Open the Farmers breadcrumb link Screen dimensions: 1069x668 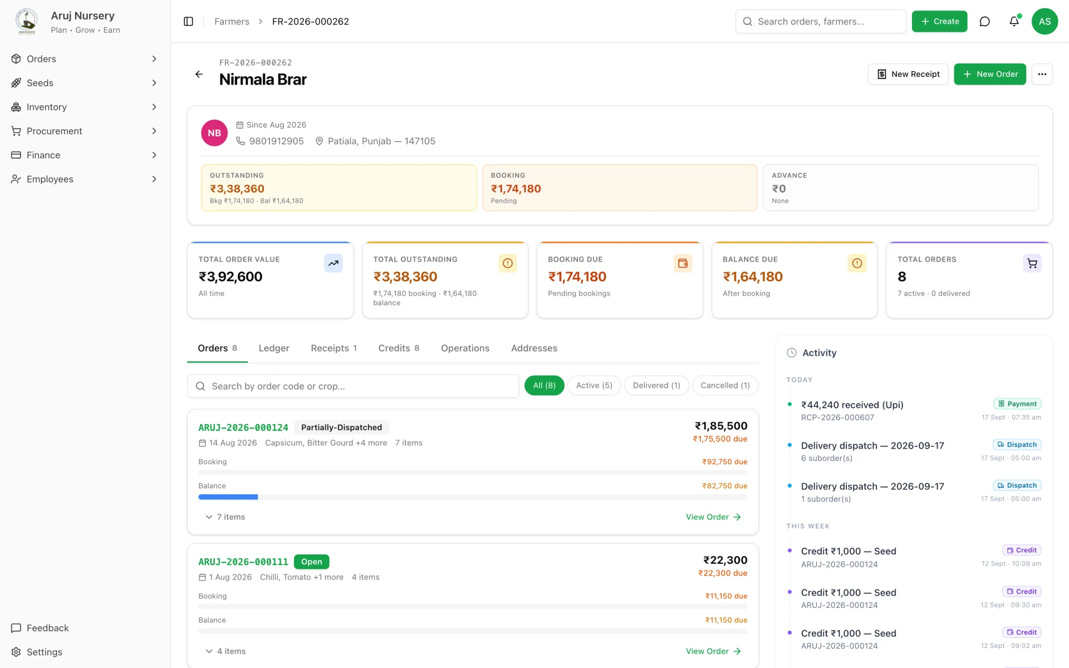[232, 21]
